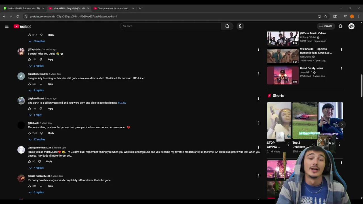Reply to @Gabasto comment

51,133
